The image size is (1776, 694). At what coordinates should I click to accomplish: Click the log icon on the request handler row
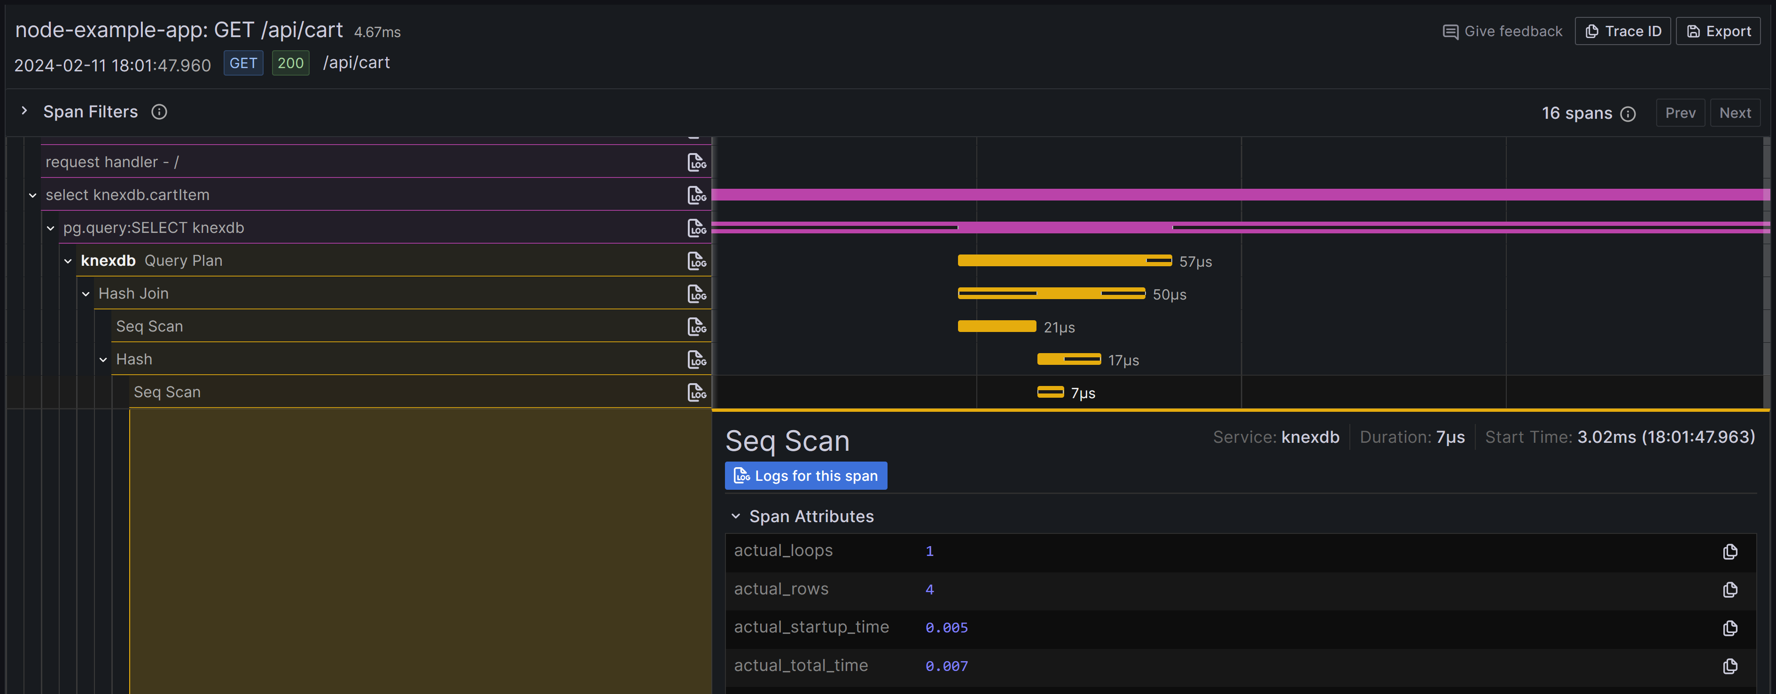click(696, 162)
